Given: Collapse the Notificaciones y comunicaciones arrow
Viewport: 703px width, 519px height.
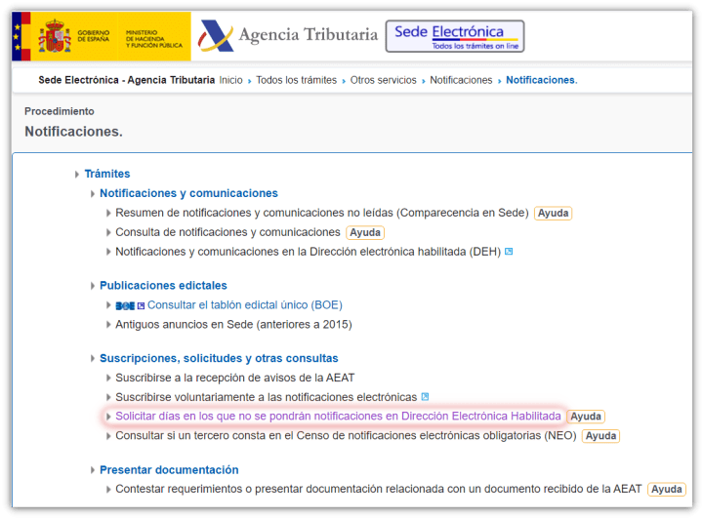Looking at the screenshot, I should point(93,194).
